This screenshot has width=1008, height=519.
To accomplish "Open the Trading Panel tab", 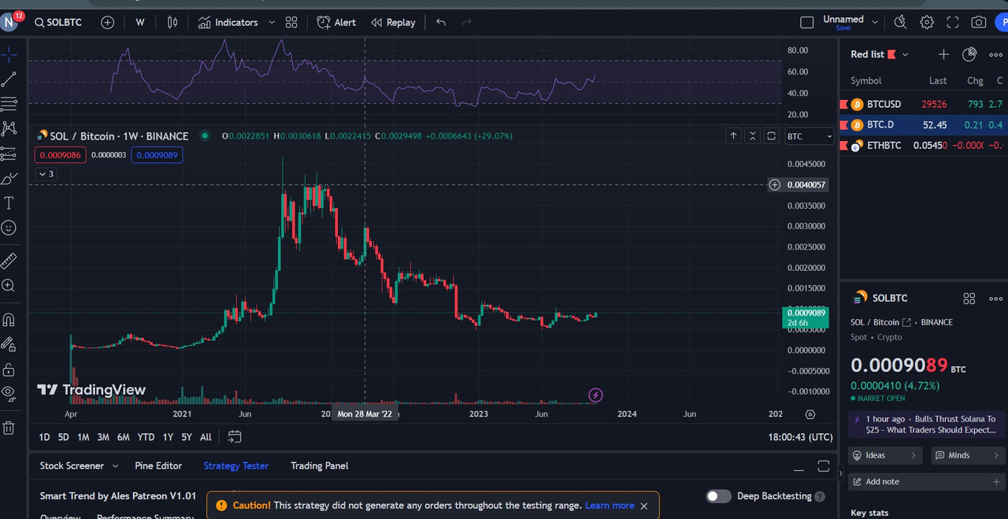I will 319,465.
